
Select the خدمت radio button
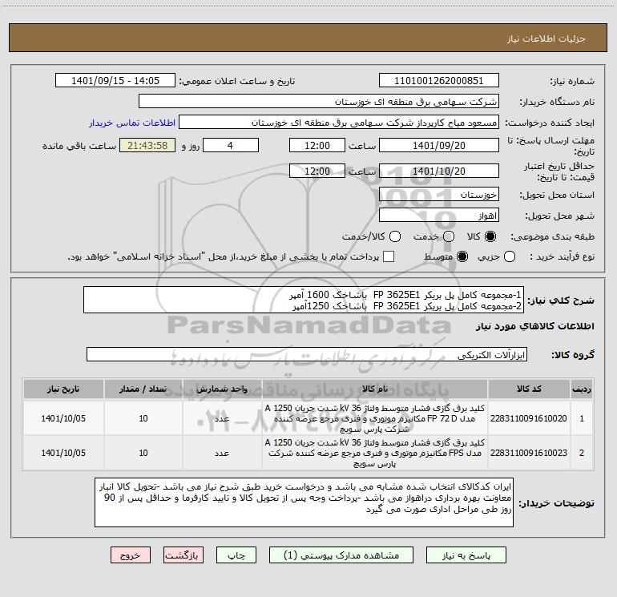point(449,236)
